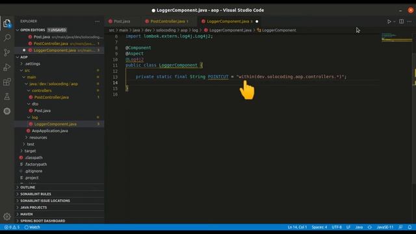This screenshot has height=234, width=416.
Task: Open Explorer panel more actions ellipsis
Action: (97, 21)
